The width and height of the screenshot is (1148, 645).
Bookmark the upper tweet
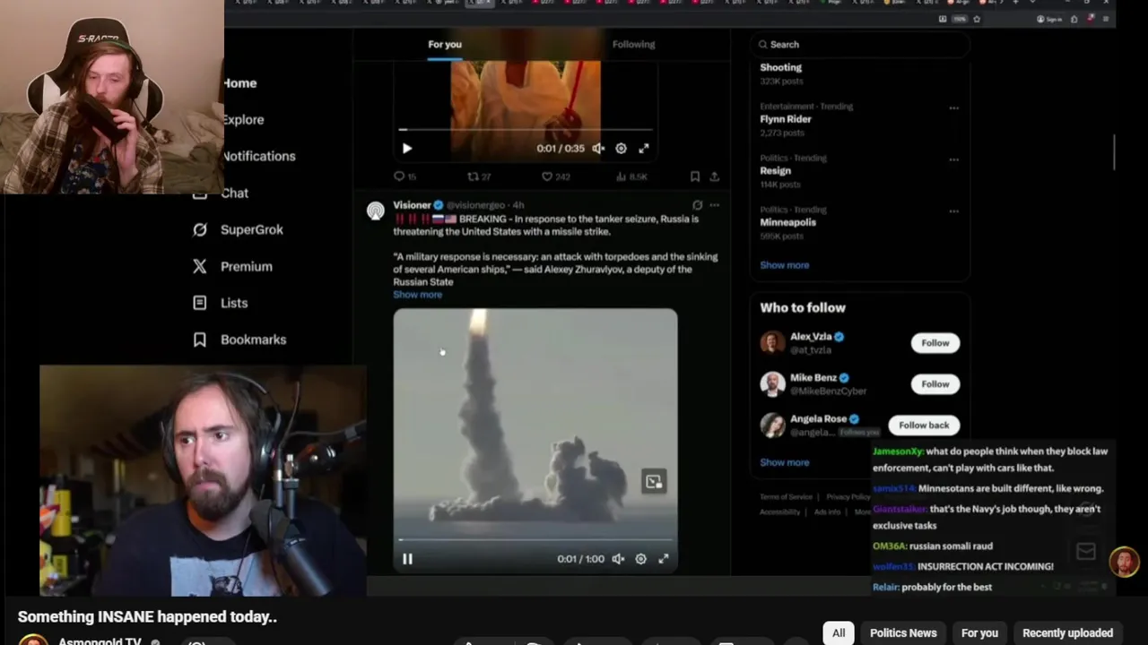click(x=695, y=176)
